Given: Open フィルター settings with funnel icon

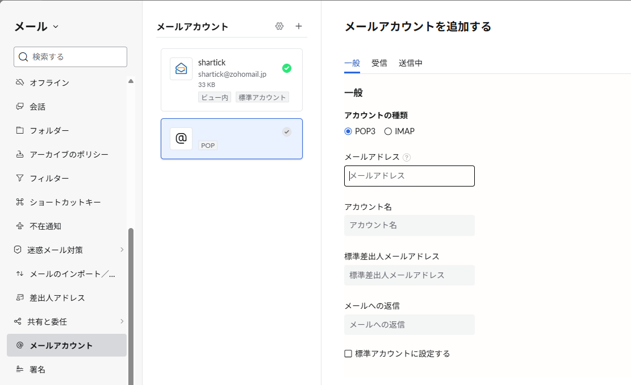Looking at the screenshot, I should pos(49,179).
